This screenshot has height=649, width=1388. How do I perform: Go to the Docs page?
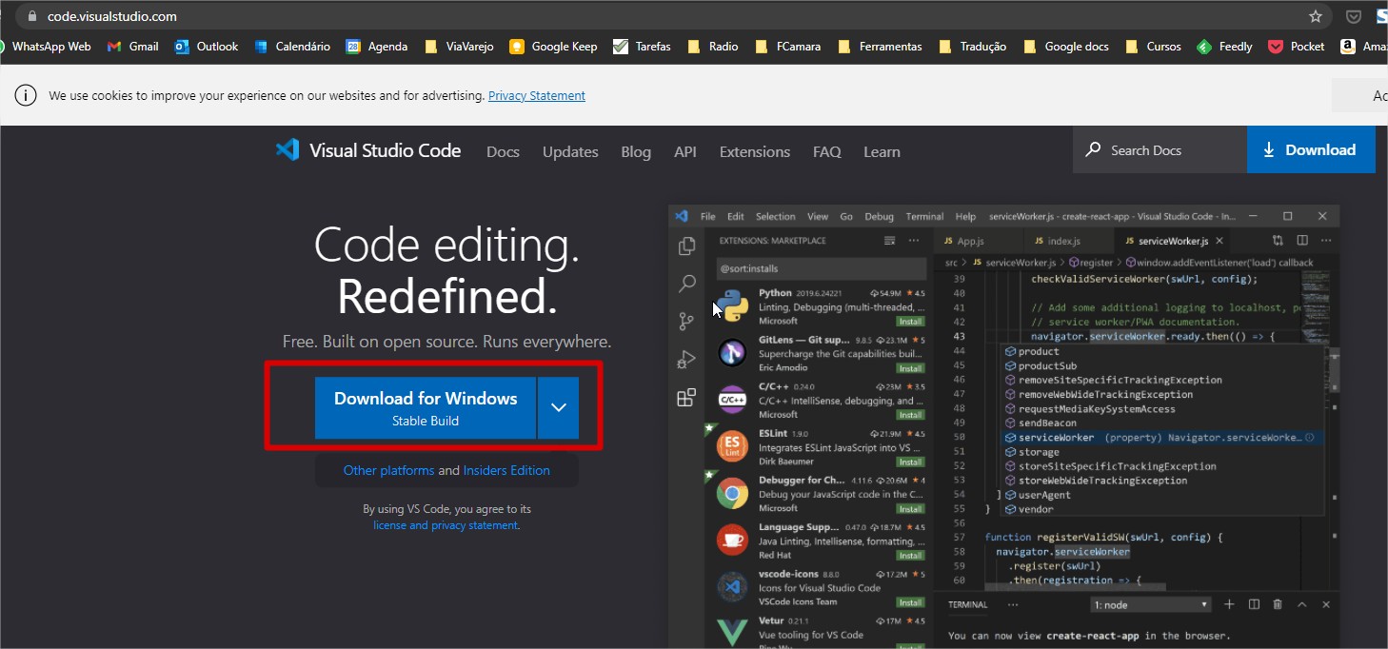point(503,151)
